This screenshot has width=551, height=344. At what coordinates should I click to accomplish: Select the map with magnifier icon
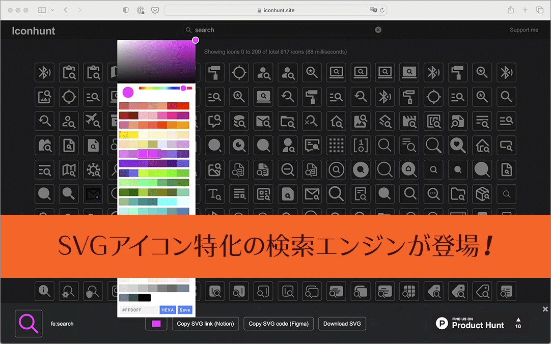[69, 170]
